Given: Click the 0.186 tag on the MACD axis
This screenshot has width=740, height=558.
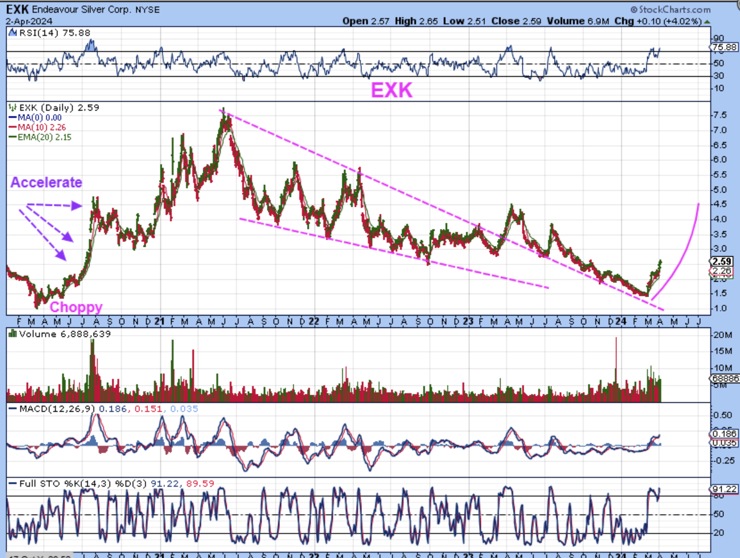Looking at the screenshot, I should [x=725, y=434].
